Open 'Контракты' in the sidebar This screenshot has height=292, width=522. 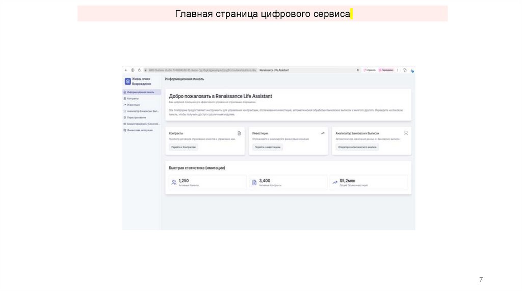pyautogui.click(x=142, y=98)
